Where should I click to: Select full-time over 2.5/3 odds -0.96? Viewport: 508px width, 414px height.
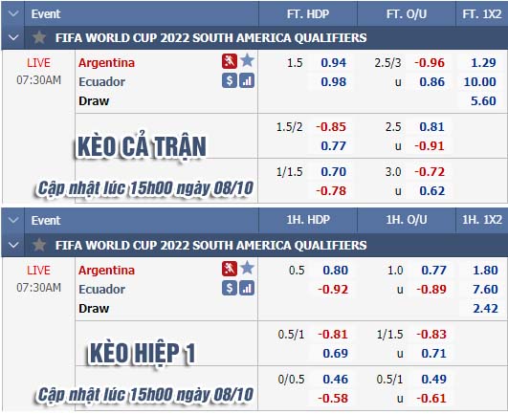click(430, 62)
